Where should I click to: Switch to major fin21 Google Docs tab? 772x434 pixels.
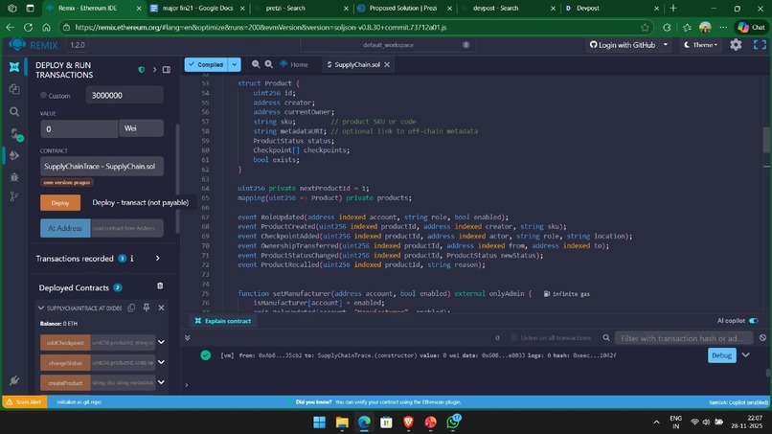point(198,9)
